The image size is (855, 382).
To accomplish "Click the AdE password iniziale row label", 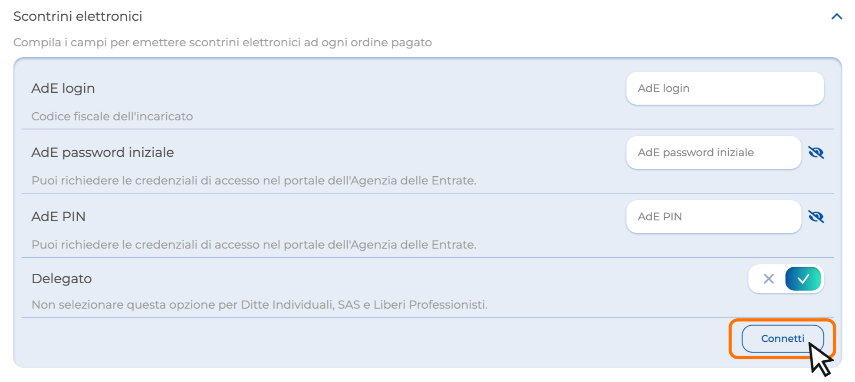I will (102, 152).
